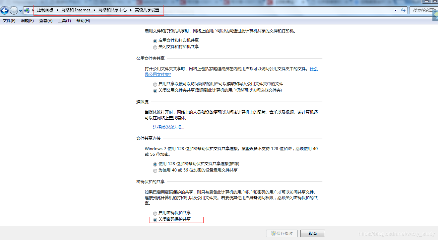Open the 什么是公用文件夹? help link
The height and width of the screenshot is (240, 438).
[x=231, y=72]
